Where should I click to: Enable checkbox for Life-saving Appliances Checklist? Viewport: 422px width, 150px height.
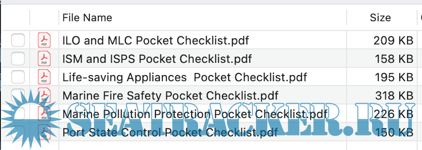[18, 77]
